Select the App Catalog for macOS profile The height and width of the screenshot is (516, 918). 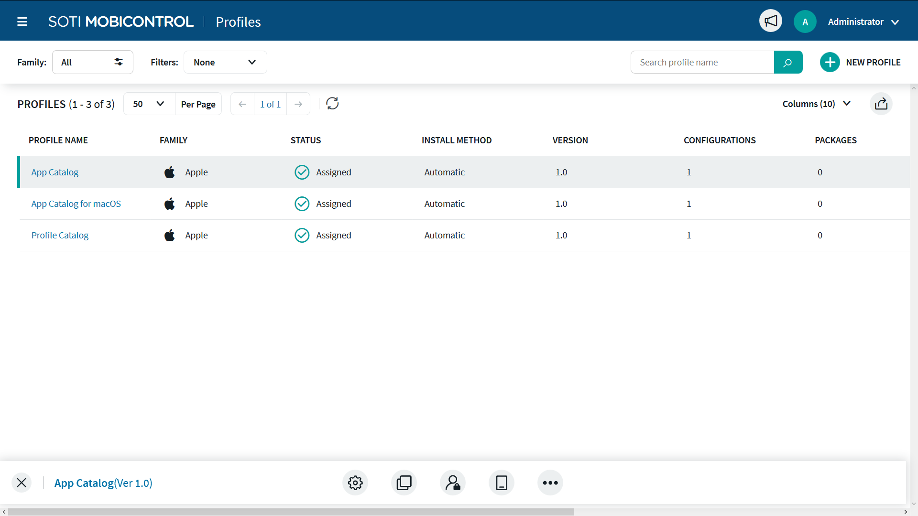pyautogui.click(x=75, y=204)
